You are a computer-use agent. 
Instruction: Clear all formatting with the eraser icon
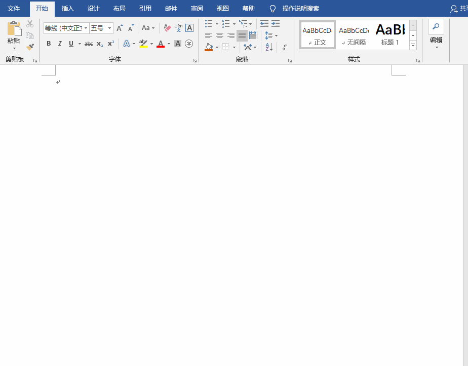coord(167,28)
